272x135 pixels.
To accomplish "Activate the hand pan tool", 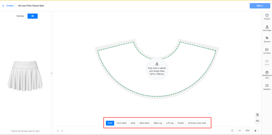I will [232, 131].
